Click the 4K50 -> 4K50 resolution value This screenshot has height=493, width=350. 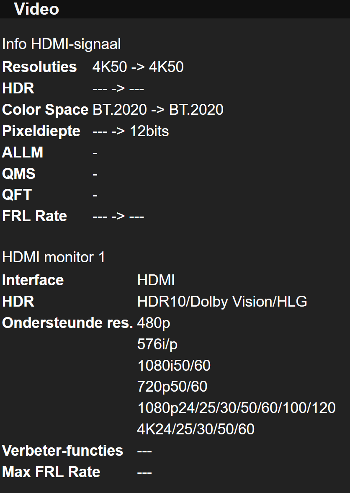[x=138, y=67]
